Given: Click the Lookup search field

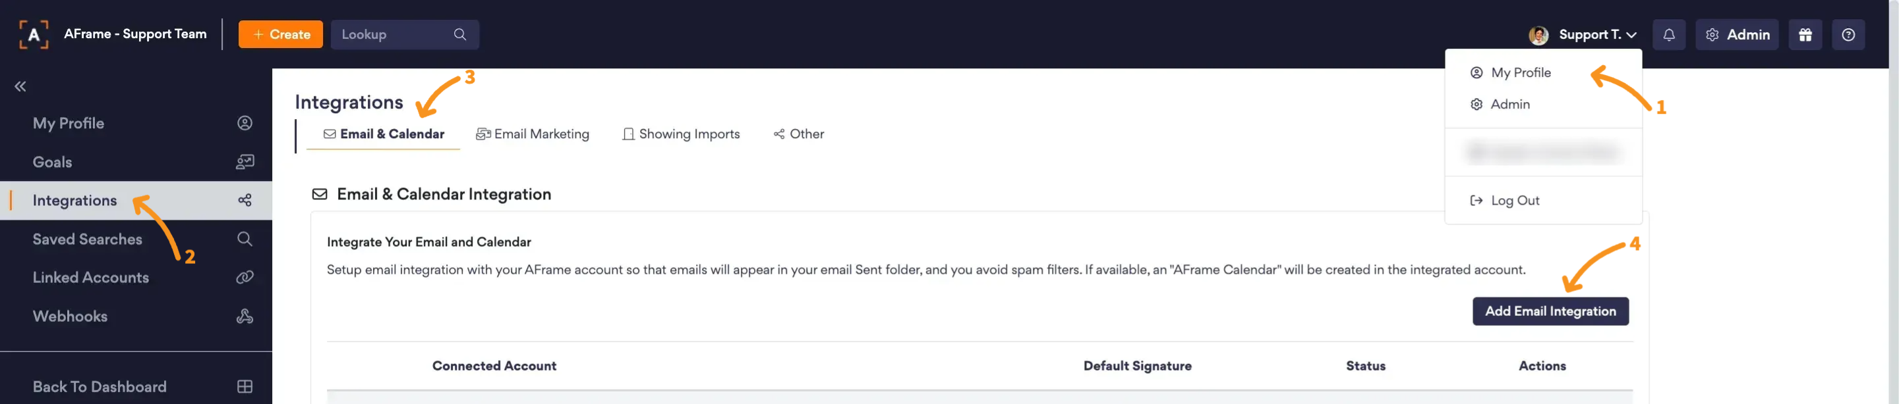Looking at the screenshot, I should 405,35.
